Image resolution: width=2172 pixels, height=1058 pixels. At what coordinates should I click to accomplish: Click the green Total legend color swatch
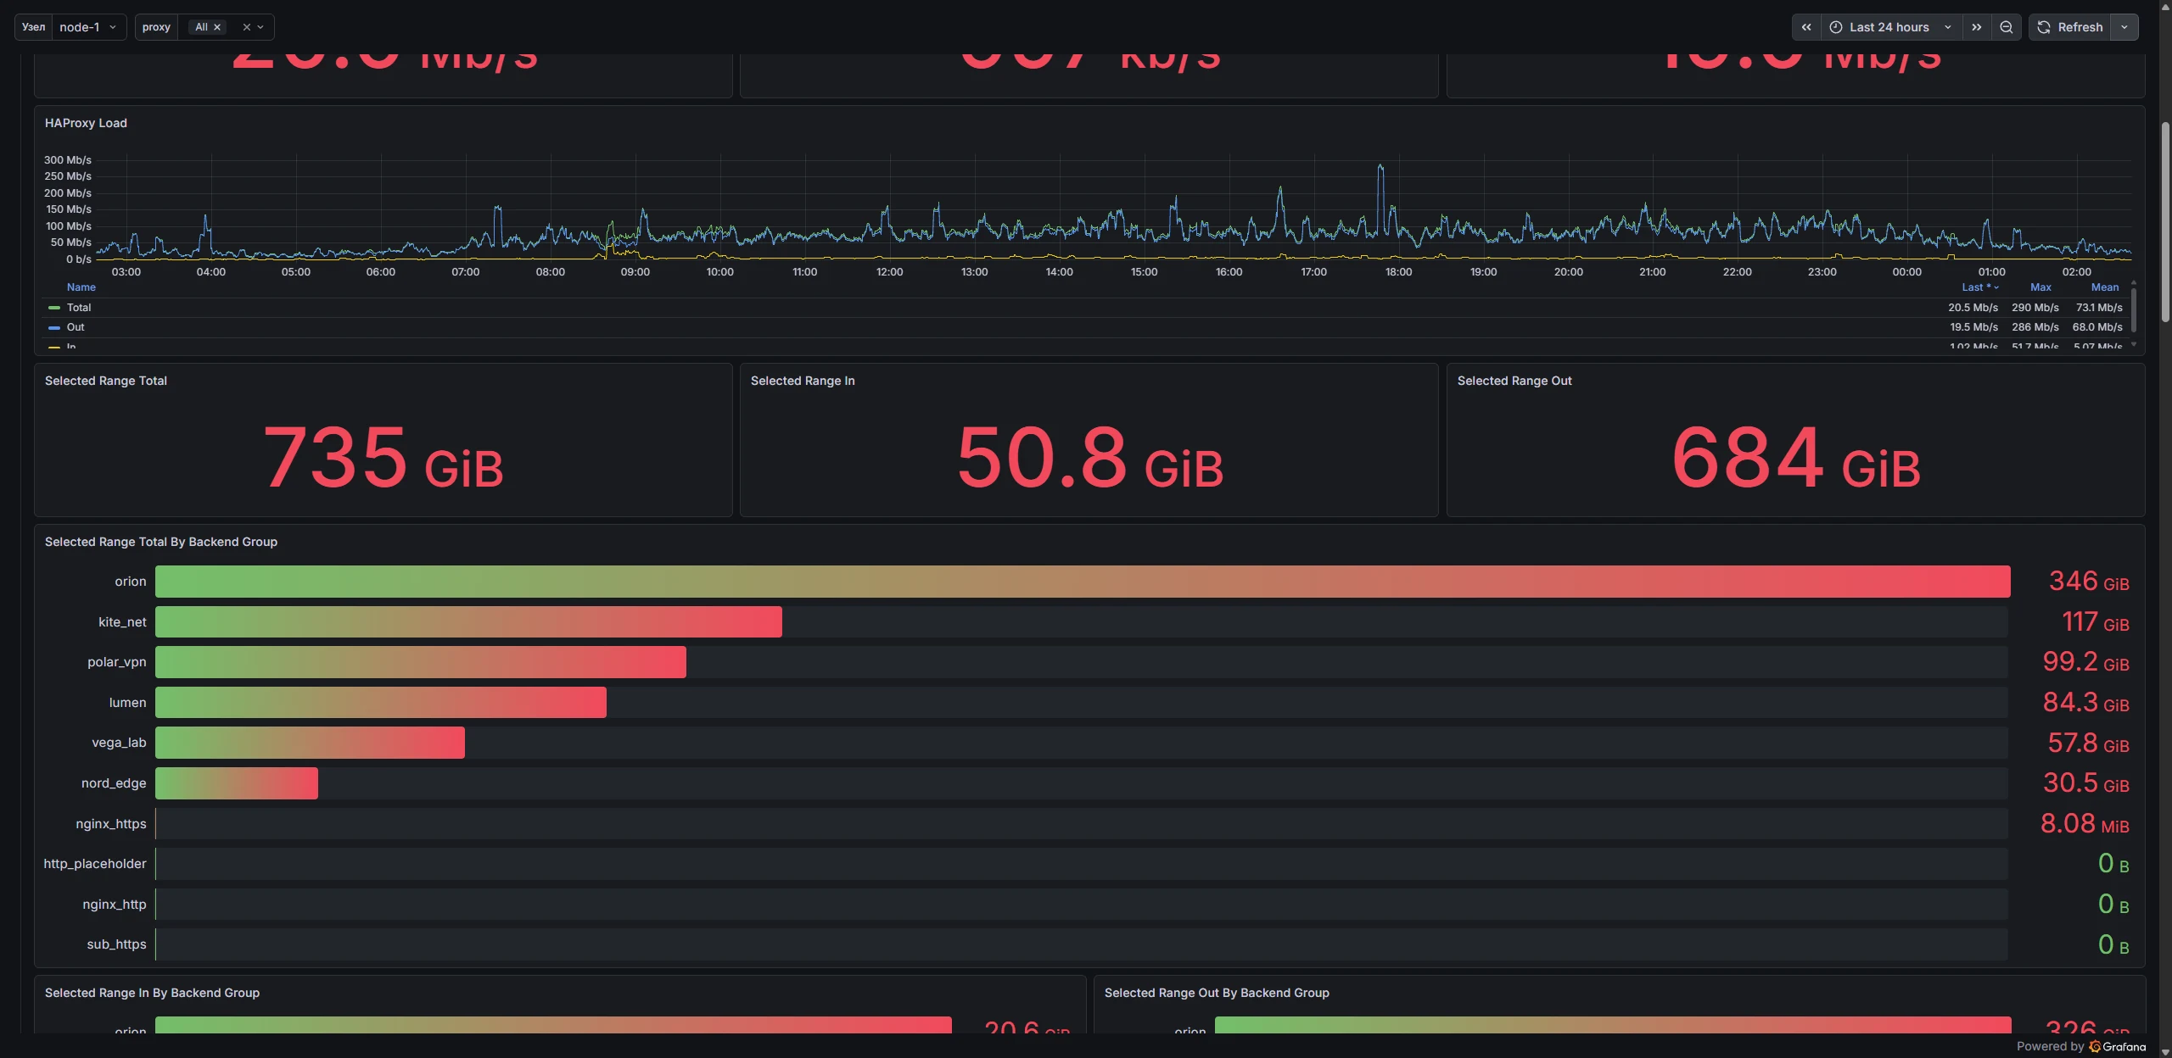click(x=54, y=308)
